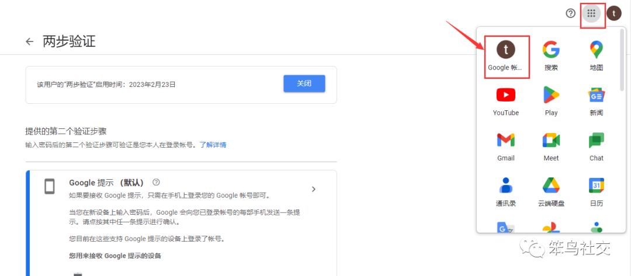Click the 关闭 button to disable two-step verification
631x276 pixels.
304,83
